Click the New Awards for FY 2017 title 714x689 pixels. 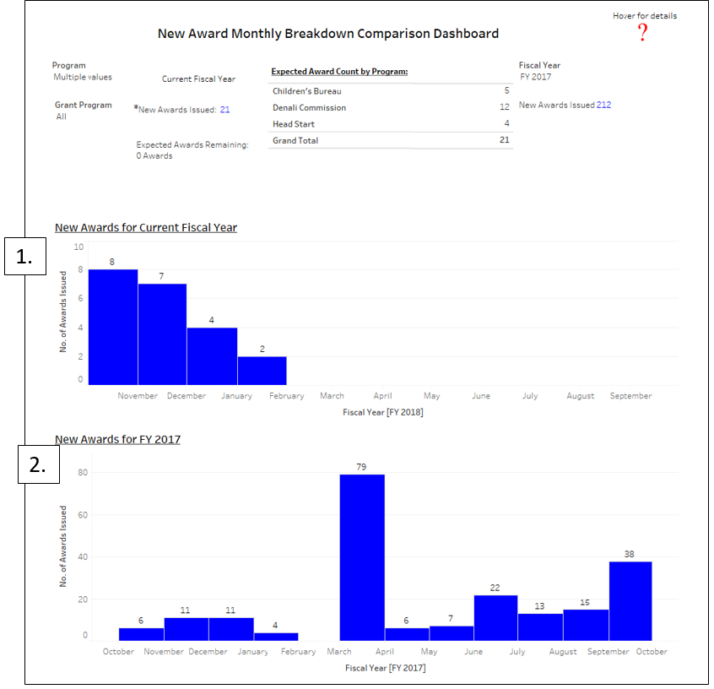click(117, 439)
